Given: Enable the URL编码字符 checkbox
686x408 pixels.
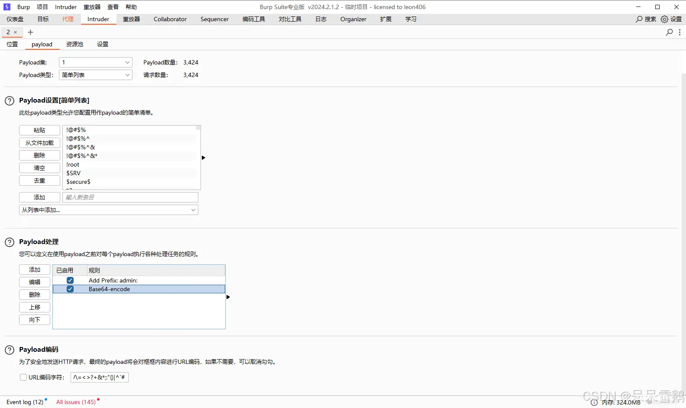Looking at the screenshot, I should [23, 377].
